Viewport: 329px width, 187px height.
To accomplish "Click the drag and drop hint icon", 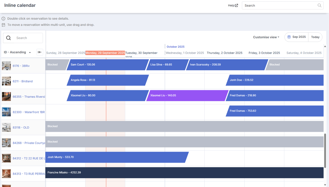I will (3, 25).
